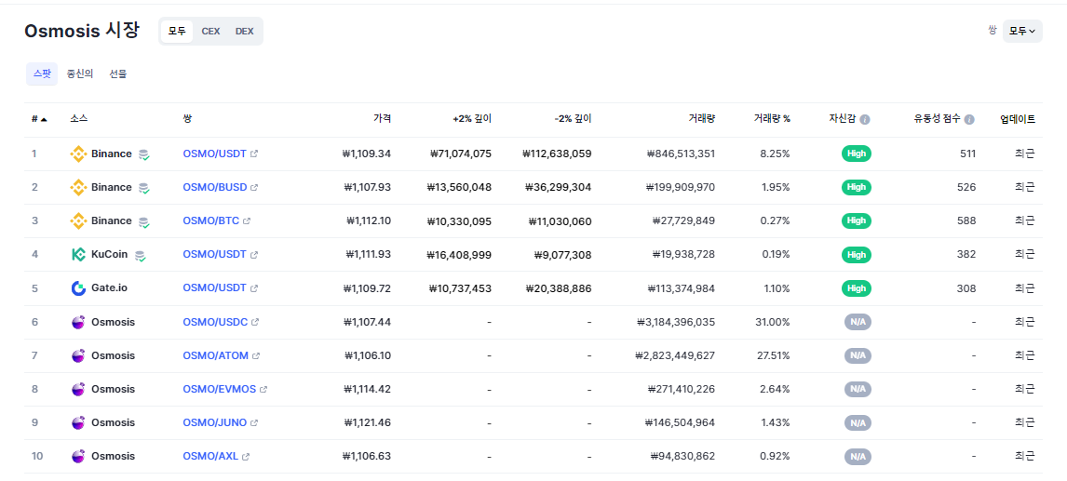Click the external link icon beside OSMO/JUNO
The height and width of the screenshot is (481, 1067).
[x=254, y=422]
